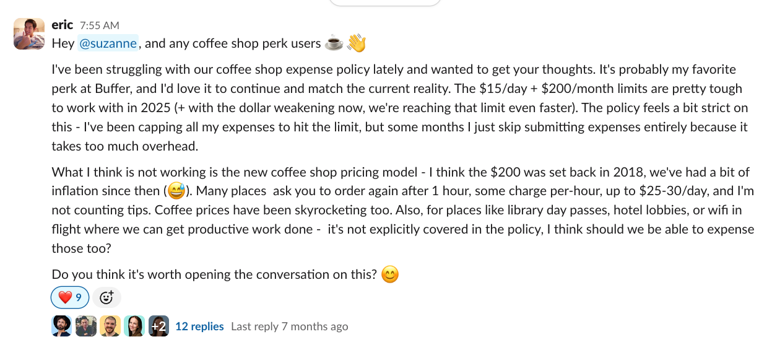Click the waving hand emoji
Image resolution: width=759 pixels, height=347 pixels.
tap(356, 43)
